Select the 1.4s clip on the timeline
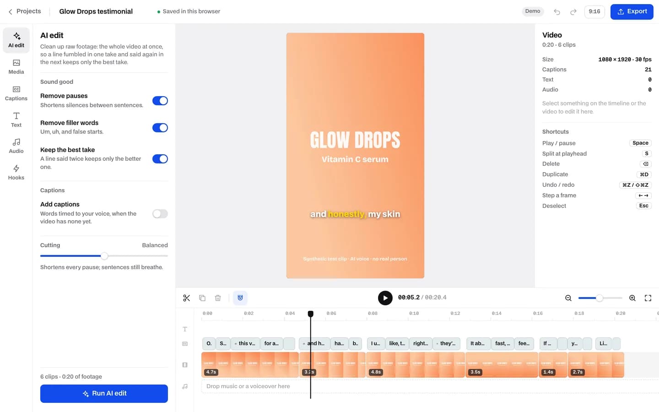The width and height of the screenshot is (659, 412). pyautogui.click(x=553, y=365)
